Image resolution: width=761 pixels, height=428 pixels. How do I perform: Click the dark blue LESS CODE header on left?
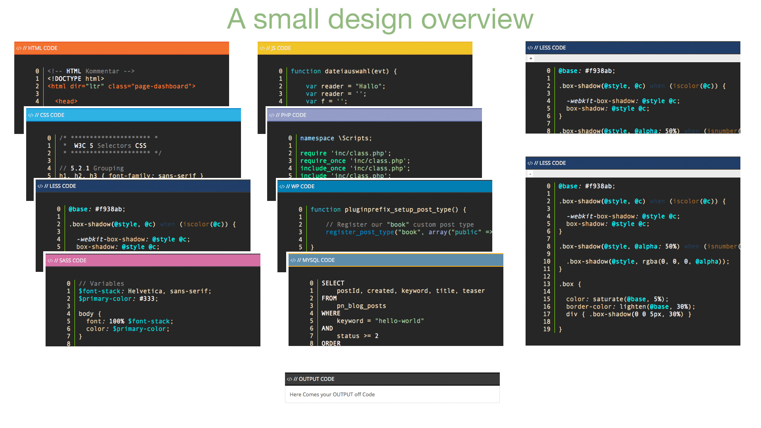[x=143, y=186]
